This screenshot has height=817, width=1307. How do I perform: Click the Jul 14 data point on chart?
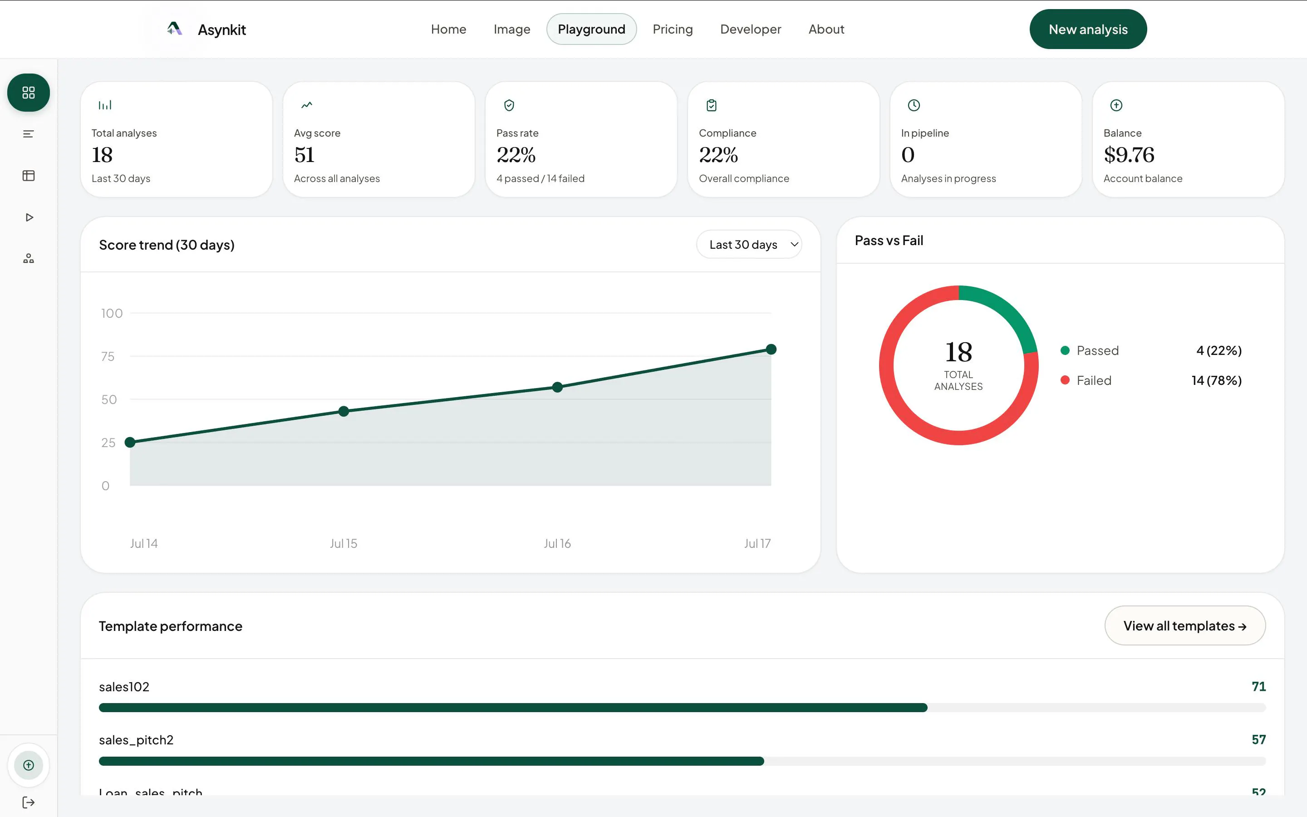pyautogui.click(x=130, y=443)
